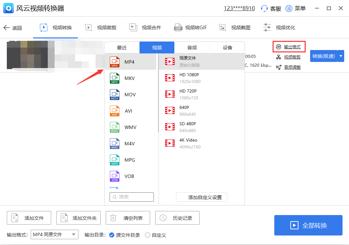Screen dimensions: 349x245
Task: Choose the WMV format icon
Action: click(115, 127)
